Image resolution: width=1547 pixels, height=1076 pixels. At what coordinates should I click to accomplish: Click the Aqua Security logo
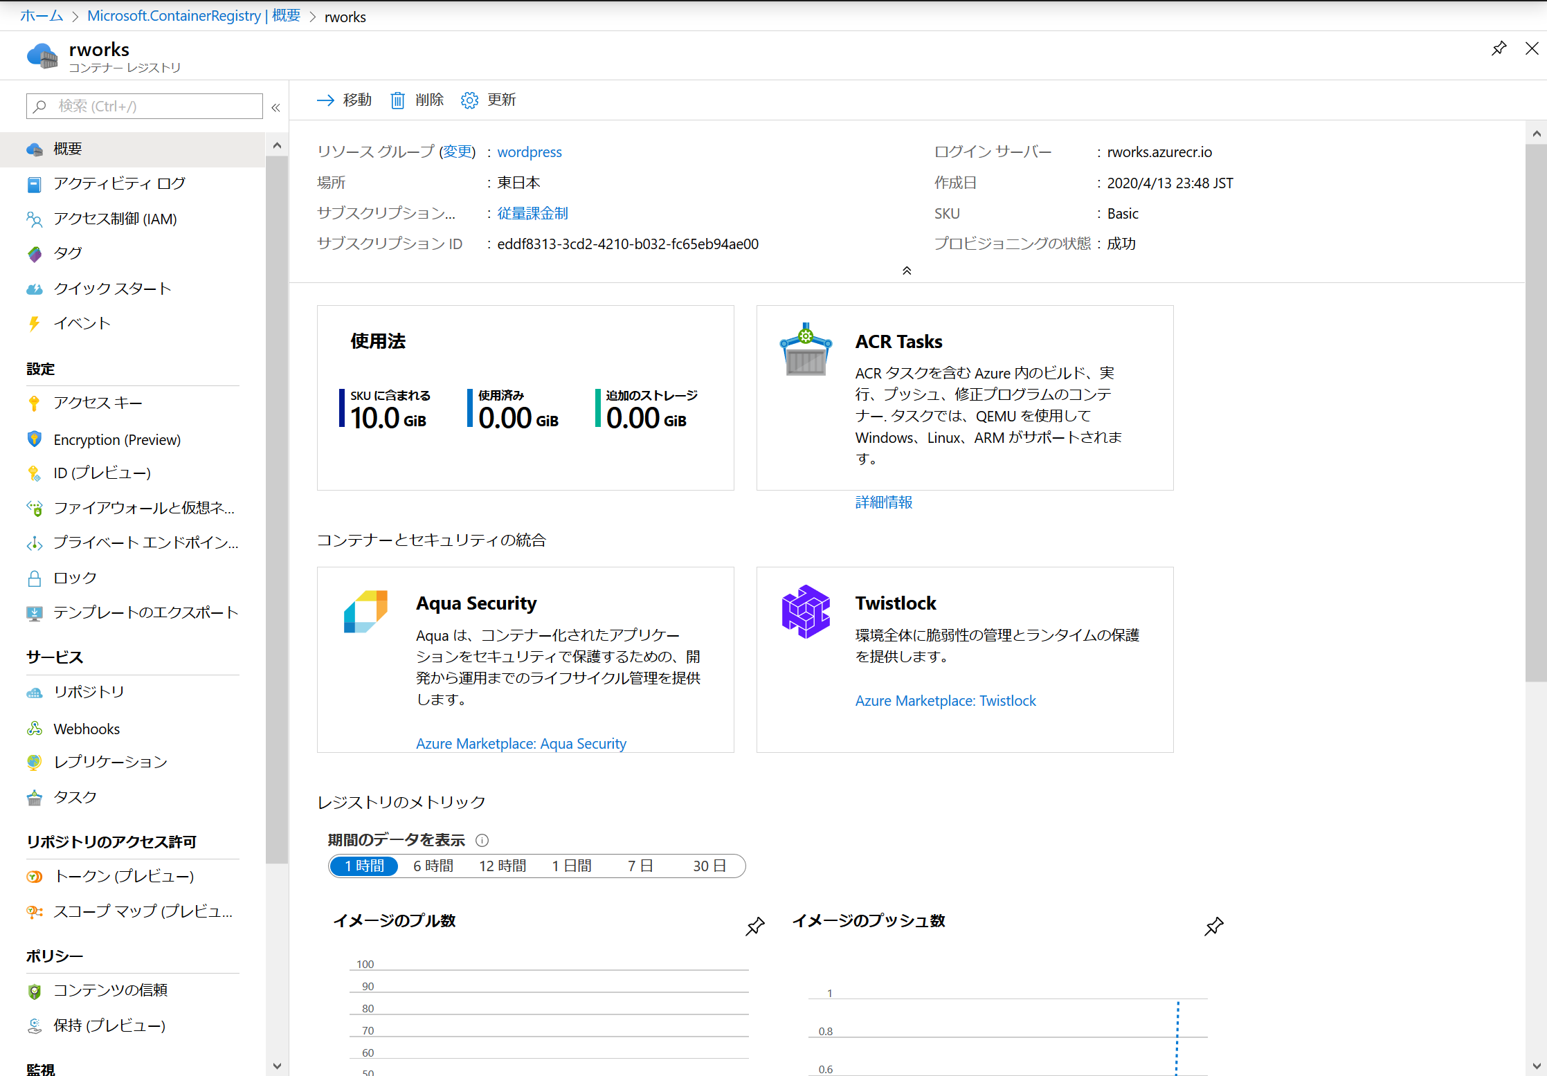(x=365, y=612)
